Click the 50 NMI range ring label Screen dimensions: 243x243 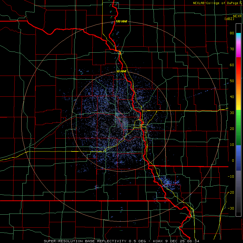pos(121,72)
